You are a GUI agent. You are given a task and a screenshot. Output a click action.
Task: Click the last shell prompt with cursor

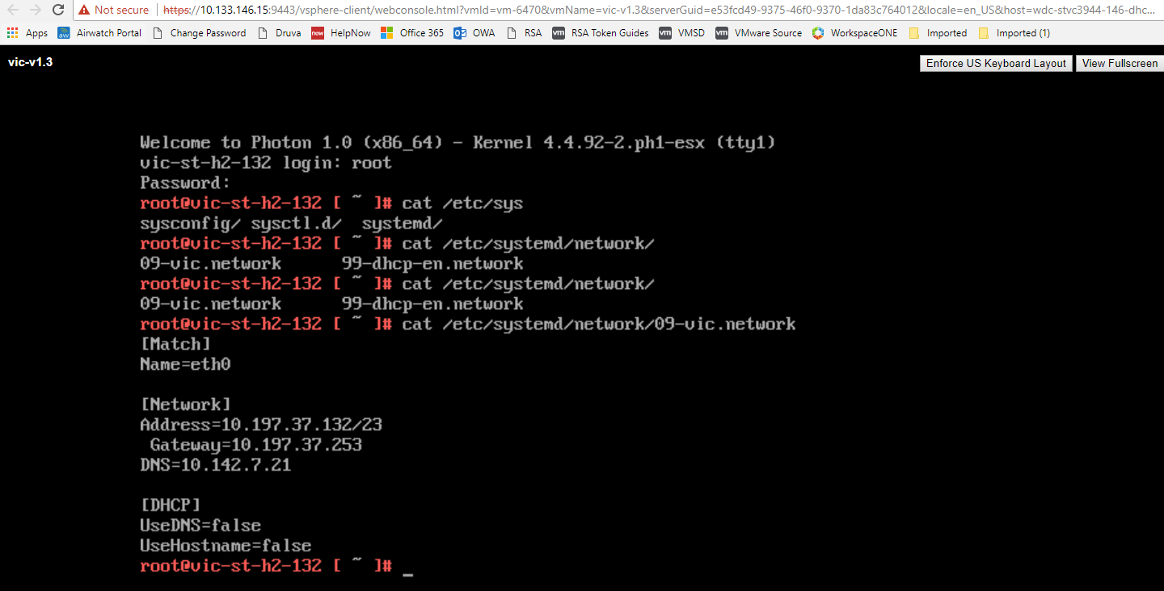point(276,567)
